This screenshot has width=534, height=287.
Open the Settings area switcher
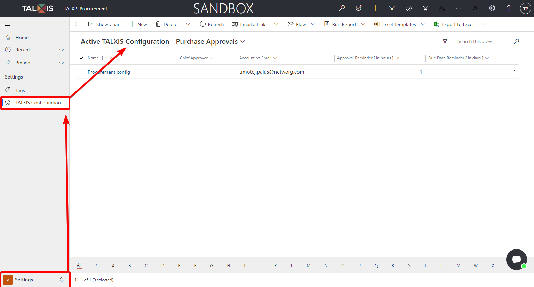35,280
